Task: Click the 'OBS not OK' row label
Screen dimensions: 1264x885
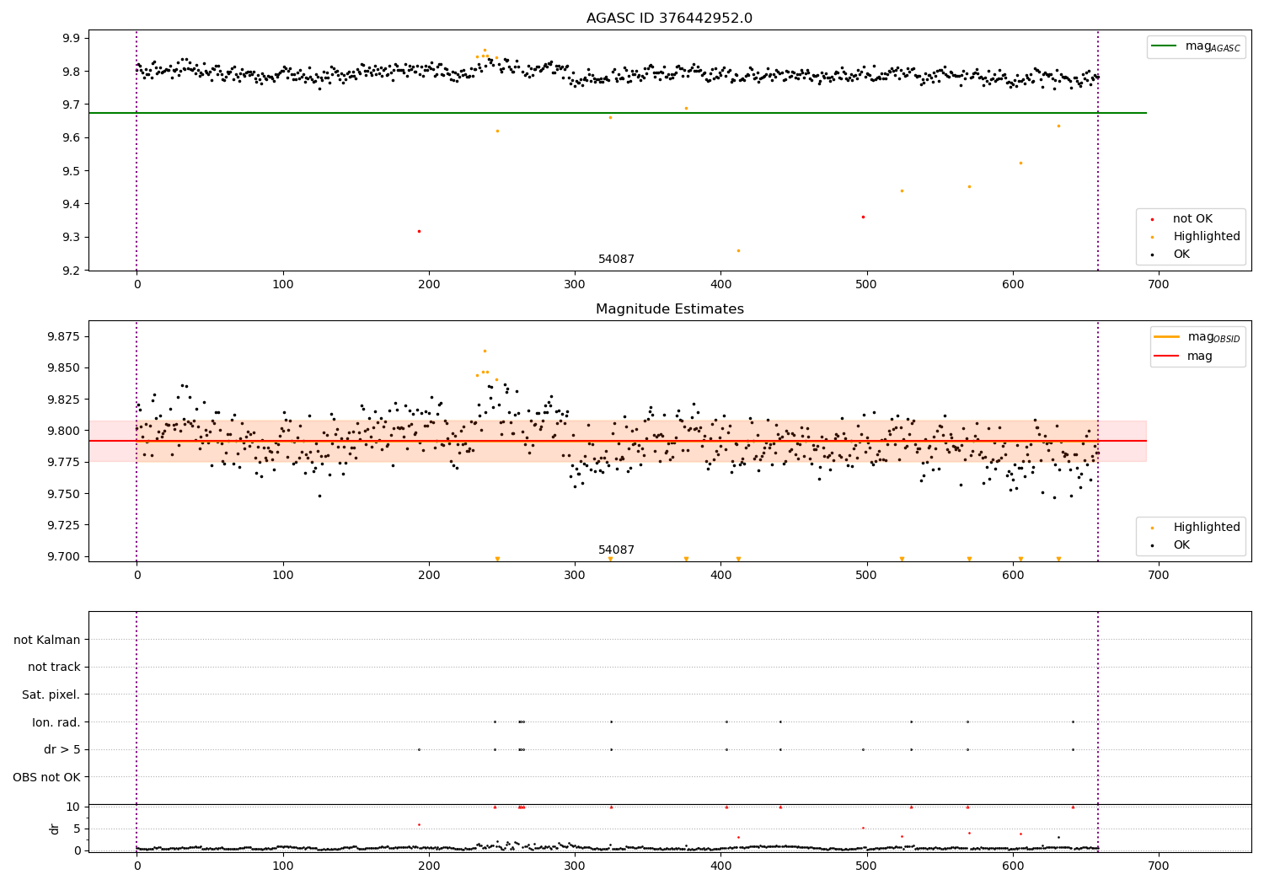Action: pyautogui.click(x=46, y=777)
